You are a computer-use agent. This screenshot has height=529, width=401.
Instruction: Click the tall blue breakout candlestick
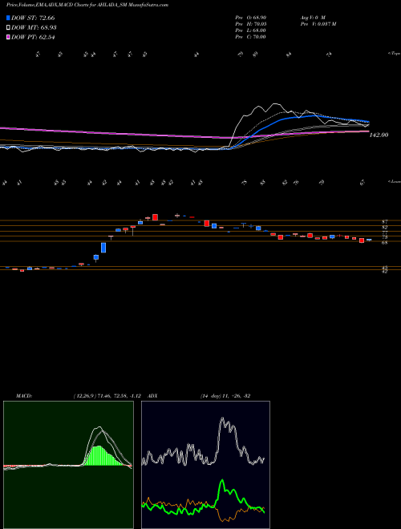click(x=103, y=248)
